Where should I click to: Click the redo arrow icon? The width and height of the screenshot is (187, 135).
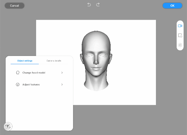click(x=98, y=5)
